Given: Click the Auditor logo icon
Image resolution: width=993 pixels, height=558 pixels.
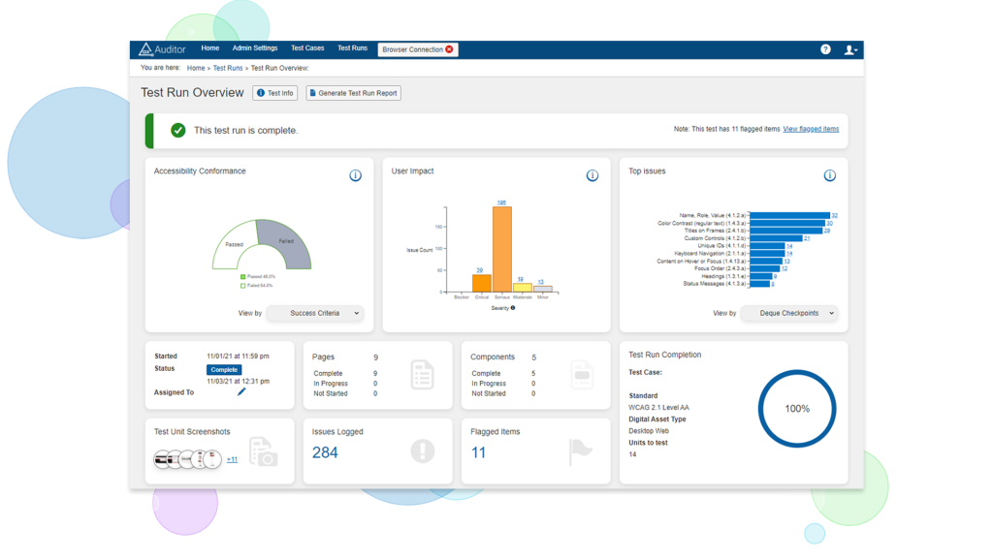Looking at the screenshot, I should [x=145, y=49].
